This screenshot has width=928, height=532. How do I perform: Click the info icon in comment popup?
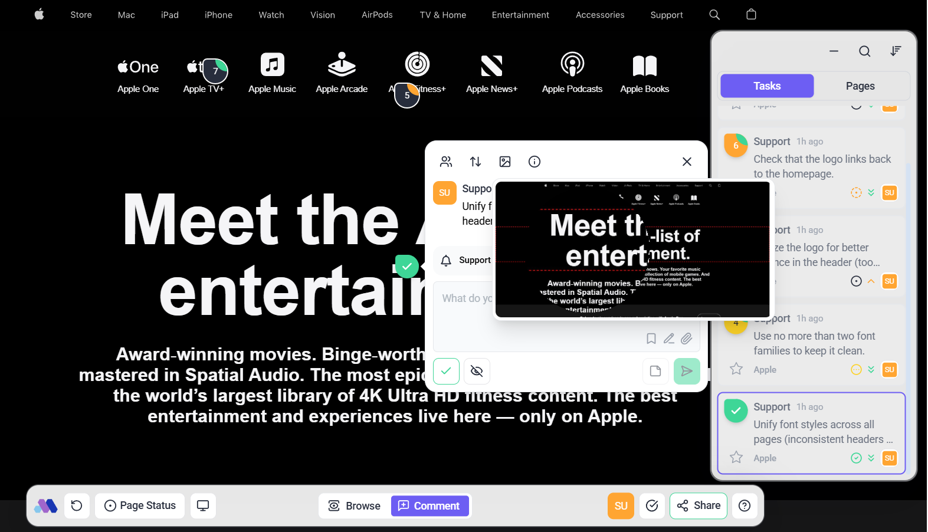pyautogui.click(x=534, y=162)
